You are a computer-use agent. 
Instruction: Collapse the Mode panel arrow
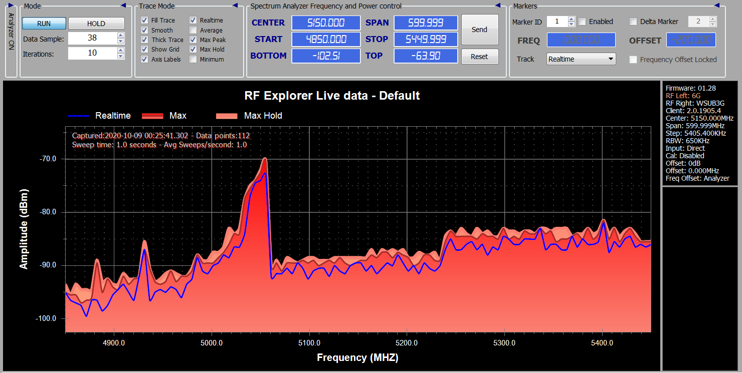tap(123, 6)
